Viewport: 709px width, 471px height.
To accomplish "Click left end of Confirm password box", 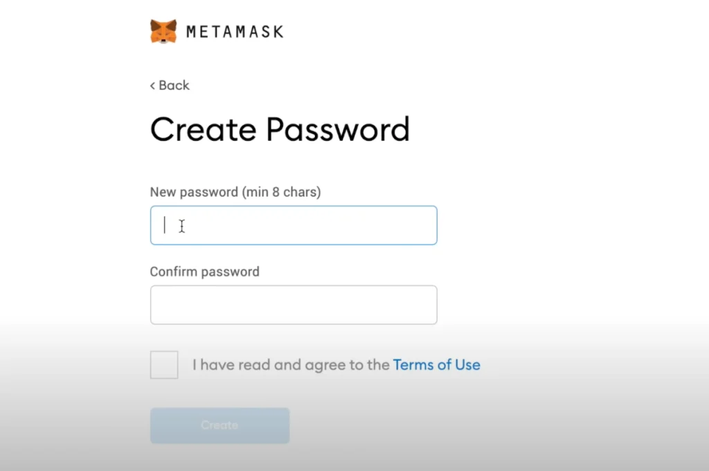I will pyautogui.click(x=162, y=305).
